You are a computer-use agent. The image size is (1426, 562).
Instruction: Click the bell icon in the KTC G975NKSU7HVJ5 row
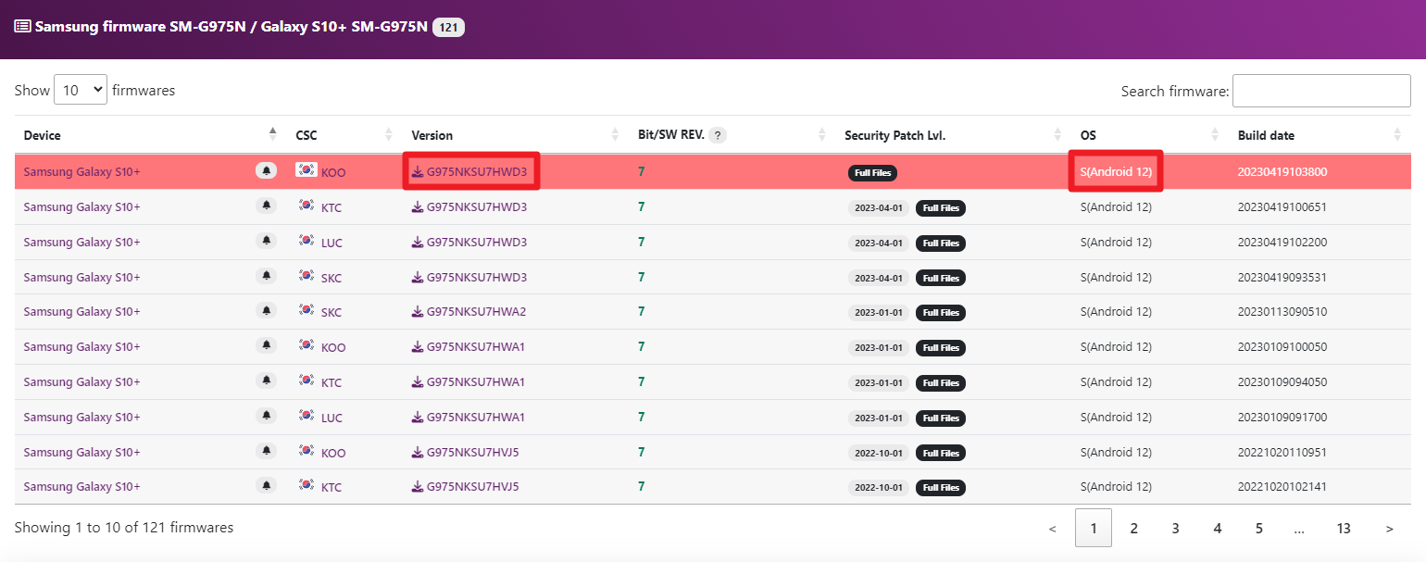coord(267,487)
